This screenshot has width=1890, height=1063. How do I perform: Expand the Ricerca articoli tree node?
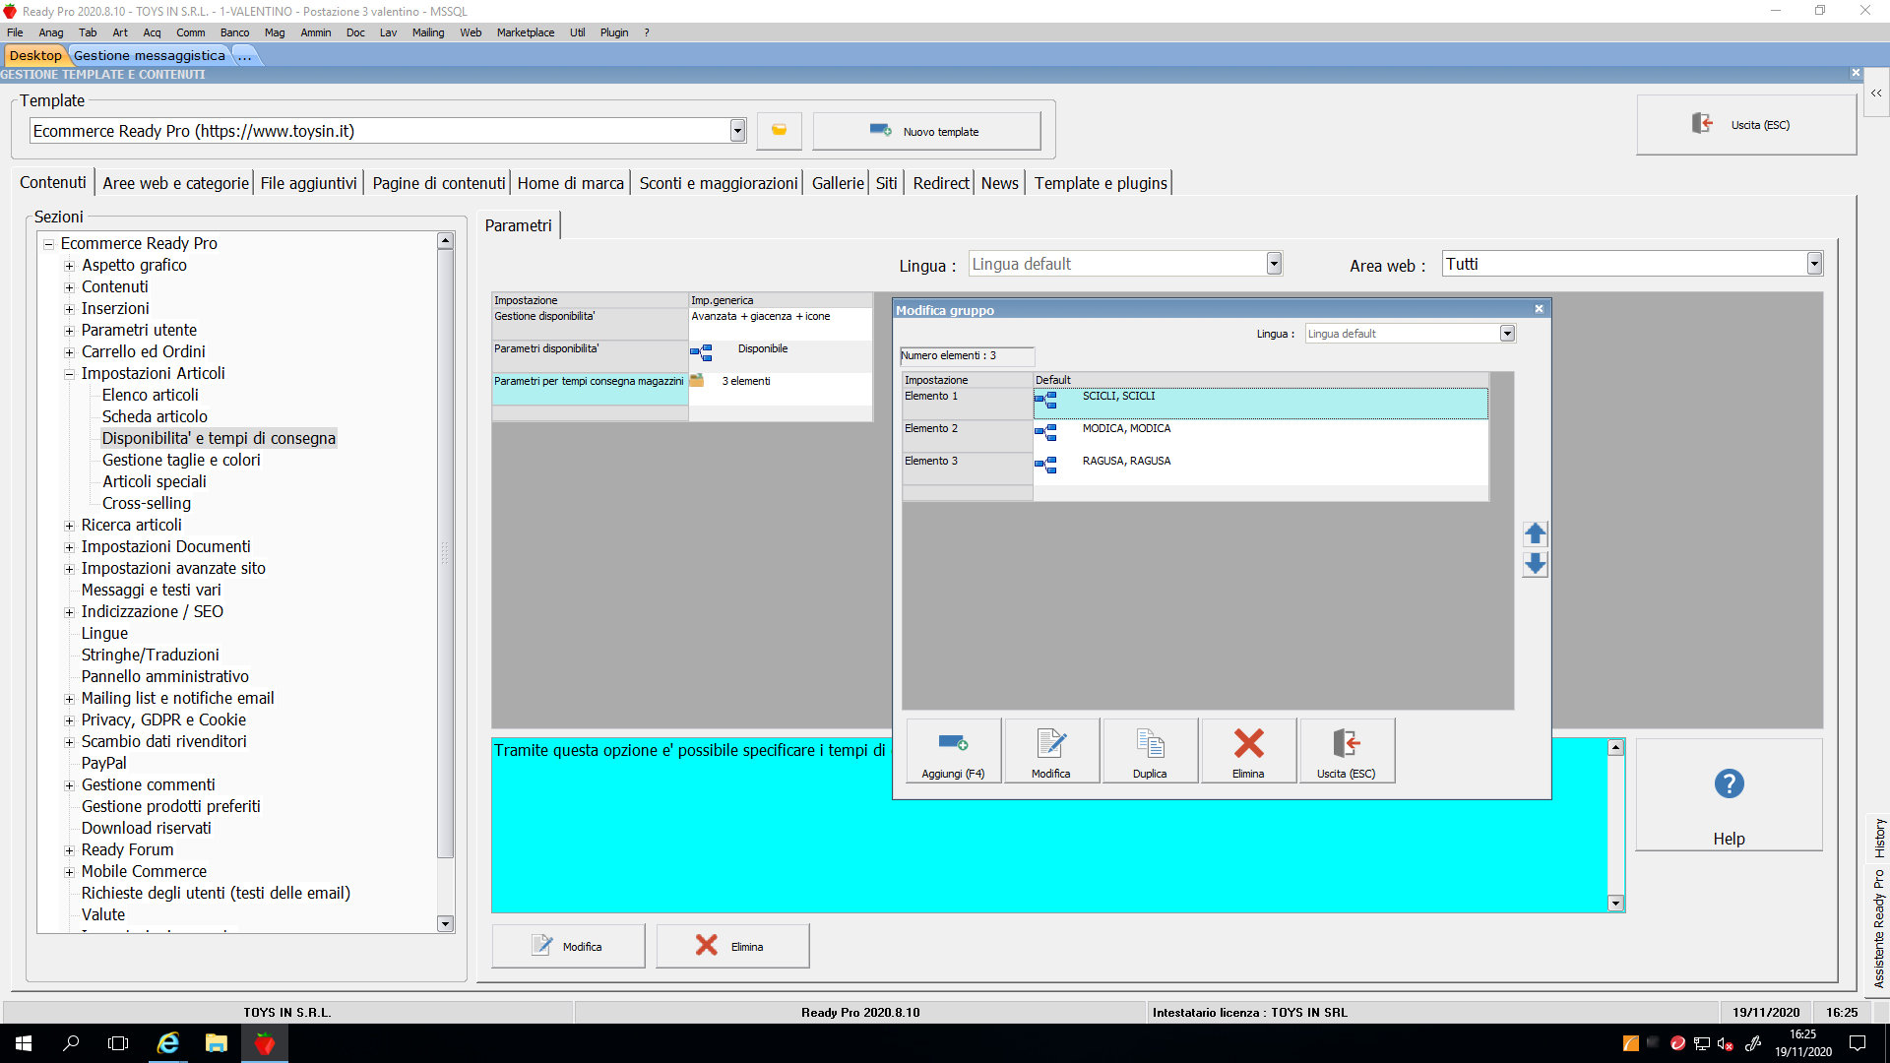[70, 526]
